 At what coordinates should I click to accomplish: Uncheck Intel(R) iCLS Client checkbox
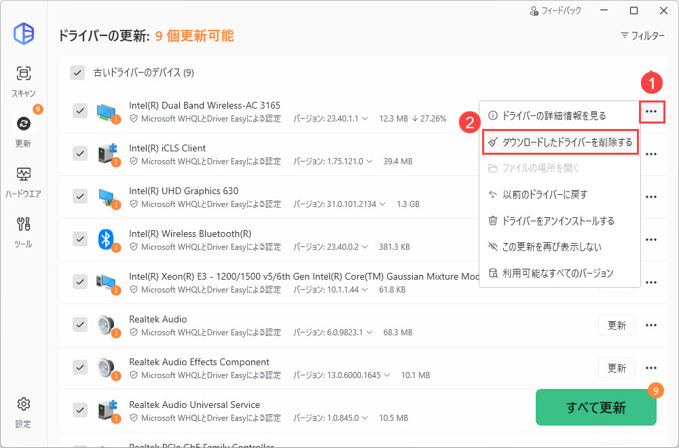(80, 153)
